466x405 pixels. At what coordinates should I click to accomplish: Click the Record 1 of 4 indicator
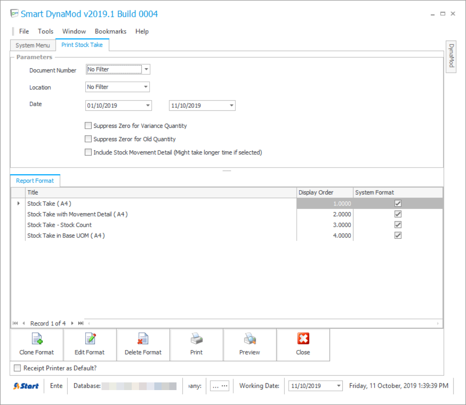(x=48, y=323)
